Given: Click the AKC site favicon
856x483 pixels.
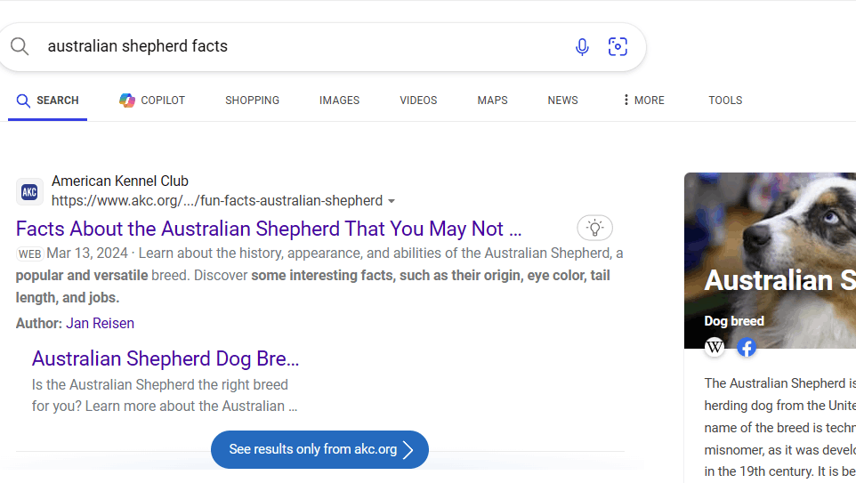Looking at the screenshot, I should pos(29,191).
